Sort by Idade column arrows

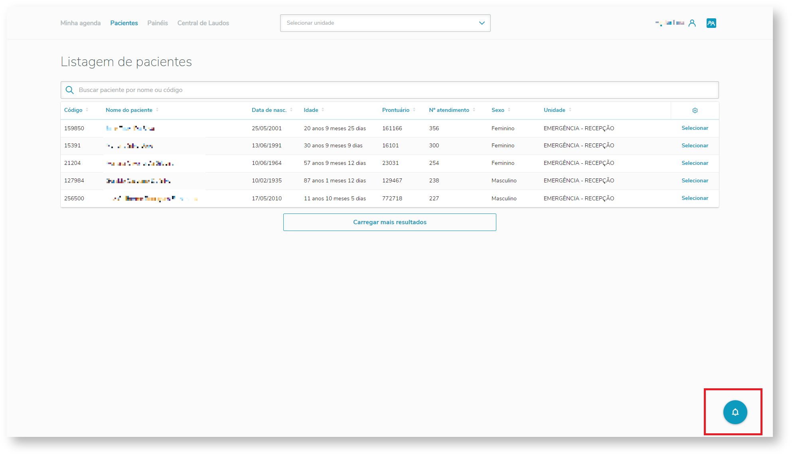pyautogui.click(x=323, y=110)
